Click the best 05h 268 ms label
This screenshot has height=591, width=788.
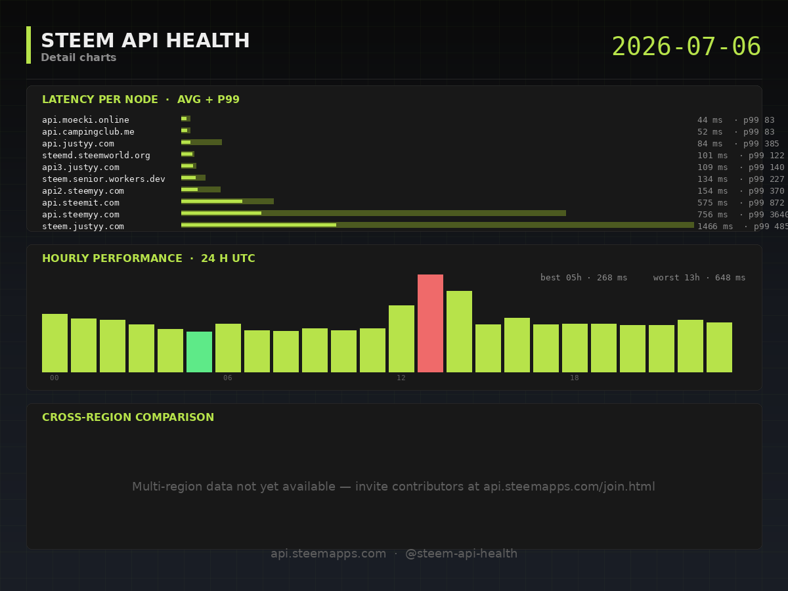pyautogui.click(x=584, y=278)
